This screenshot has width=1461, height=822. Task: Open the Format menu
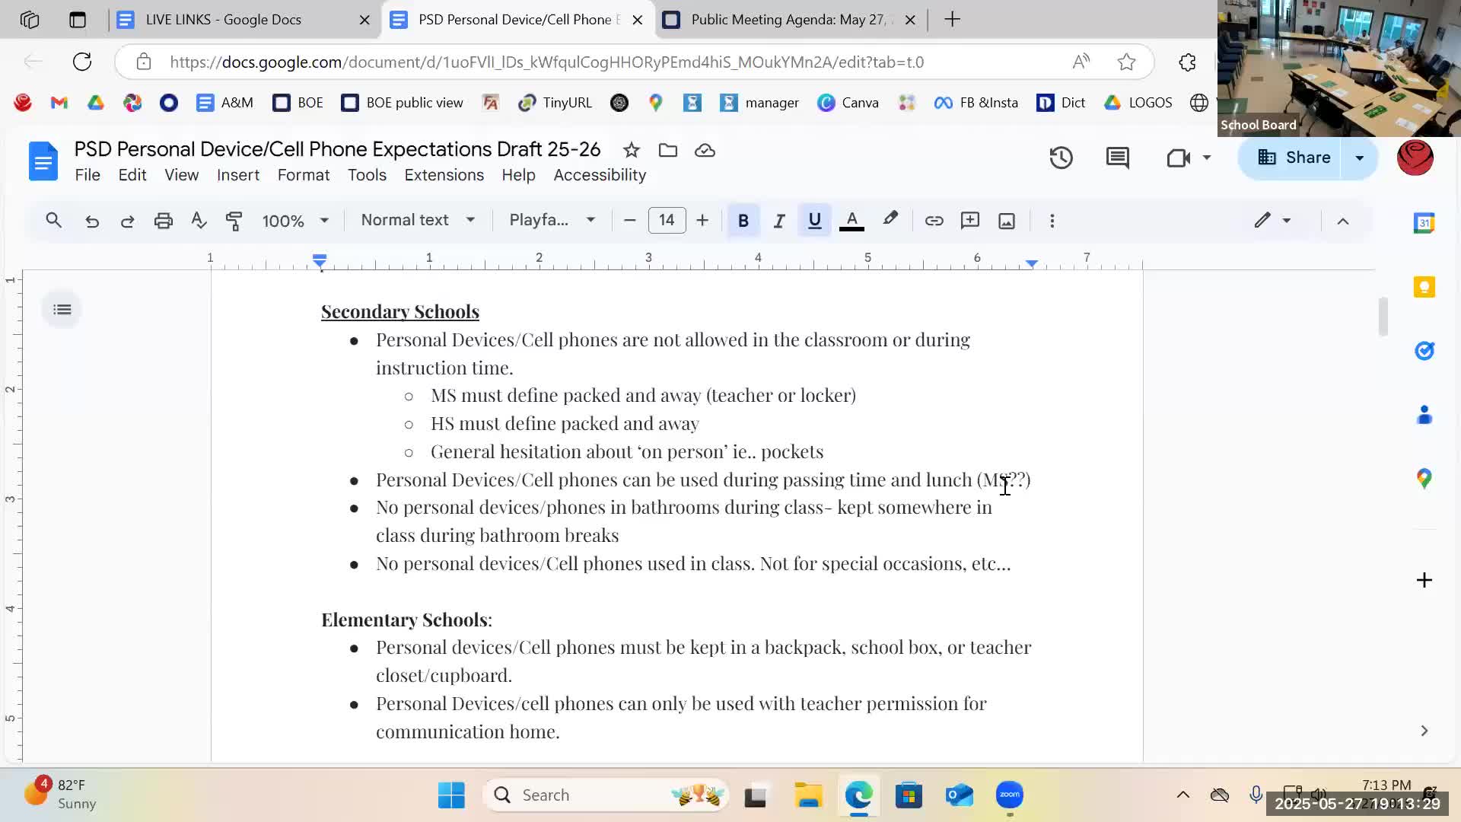[303, 175]
